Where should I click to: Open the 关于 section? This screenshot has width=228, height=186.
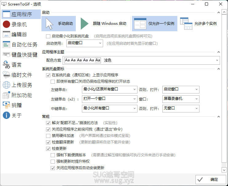[21, 116]
